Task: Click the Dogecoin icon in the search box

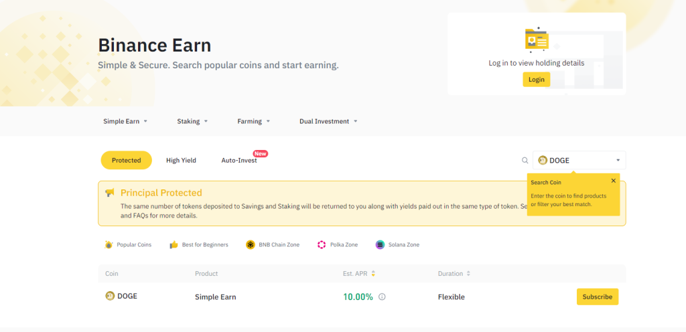Action: click(x=543, y=161)
